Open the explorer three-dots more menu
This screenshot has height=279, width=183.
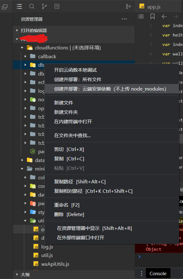coord(124,19)
